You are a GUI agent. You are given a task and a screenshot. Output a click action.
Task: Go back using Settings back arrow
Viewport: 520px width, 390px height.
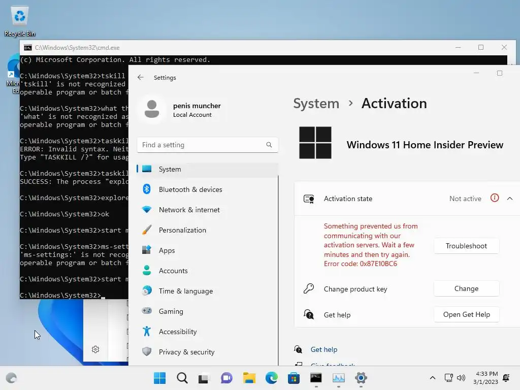(141, 77)
